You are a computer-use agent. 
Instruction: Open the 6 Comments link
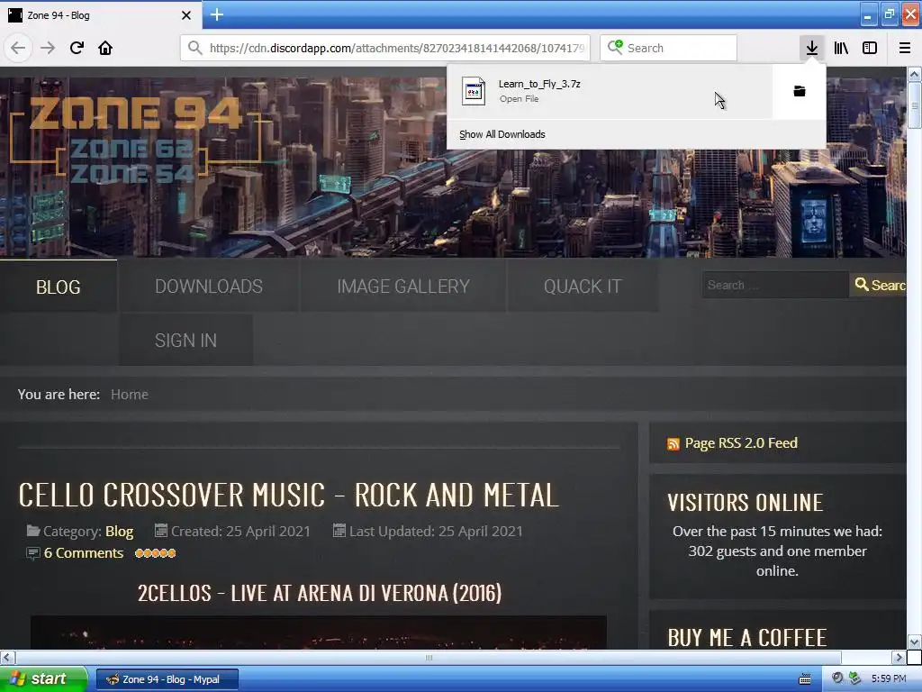[84, 553]
